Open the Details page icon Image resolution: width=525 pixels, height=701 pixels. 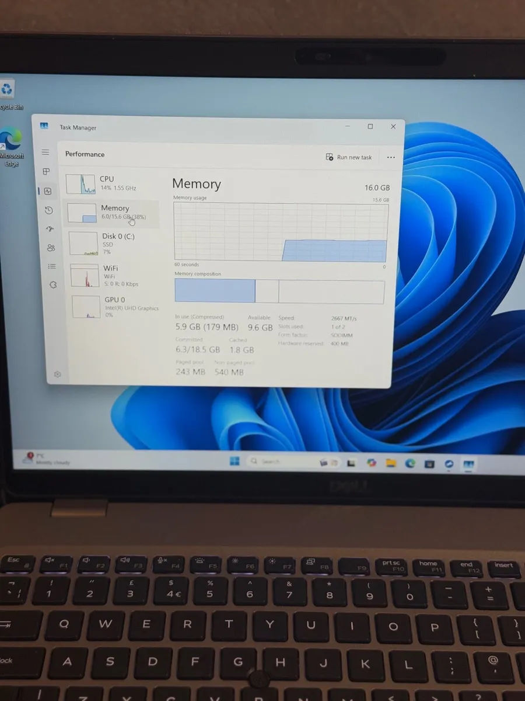tap(52, 266)
